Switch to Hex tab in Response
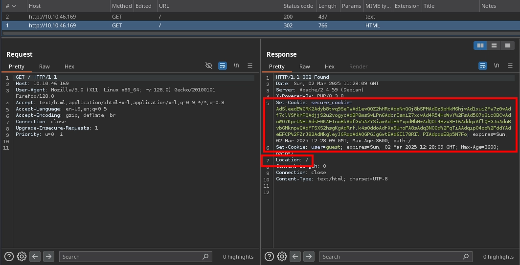Viewport: 520px width, 265px height. click(x=330, y=66)
